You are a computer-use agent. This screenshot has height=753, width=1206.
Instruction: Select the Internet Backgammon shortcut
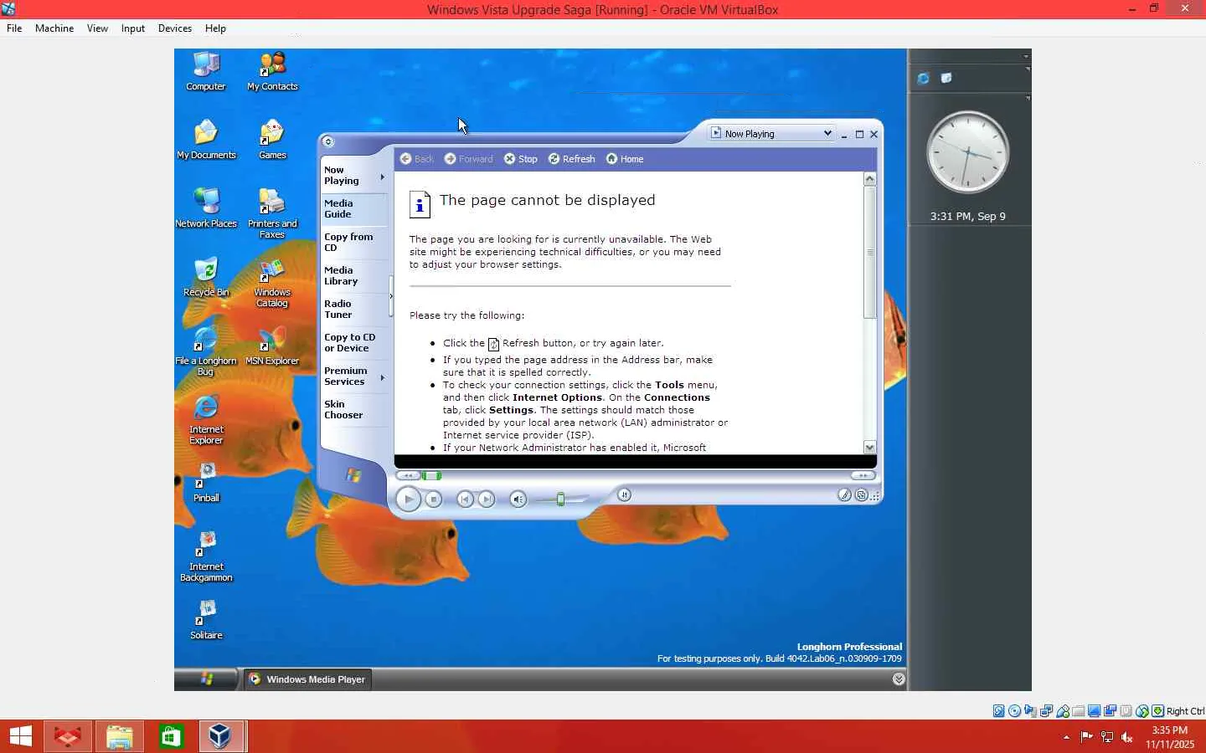point(206,557)
